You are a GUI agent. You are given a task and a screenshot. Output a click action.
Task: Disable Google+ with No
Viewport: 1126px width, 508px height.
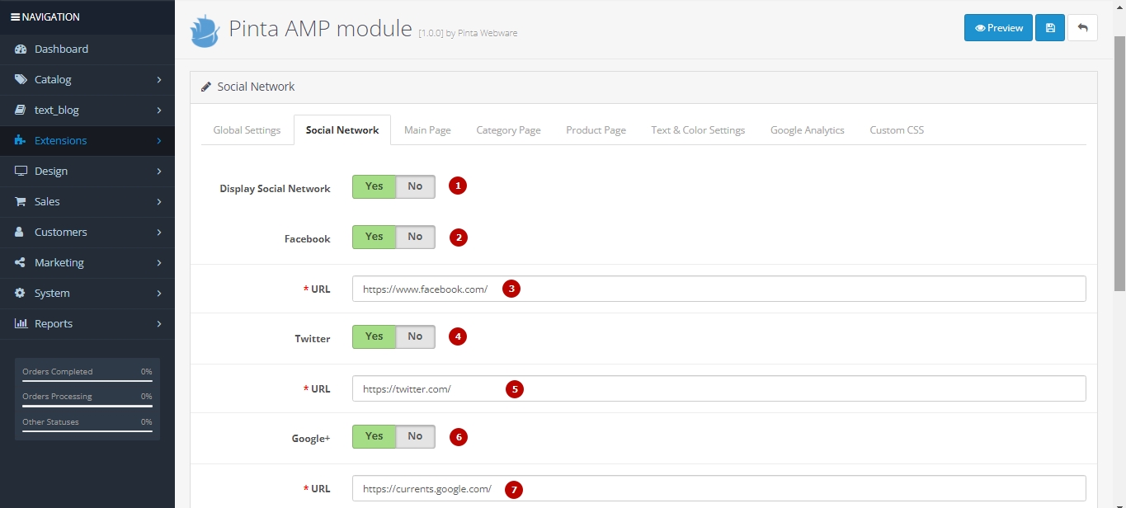coord(415,436)
